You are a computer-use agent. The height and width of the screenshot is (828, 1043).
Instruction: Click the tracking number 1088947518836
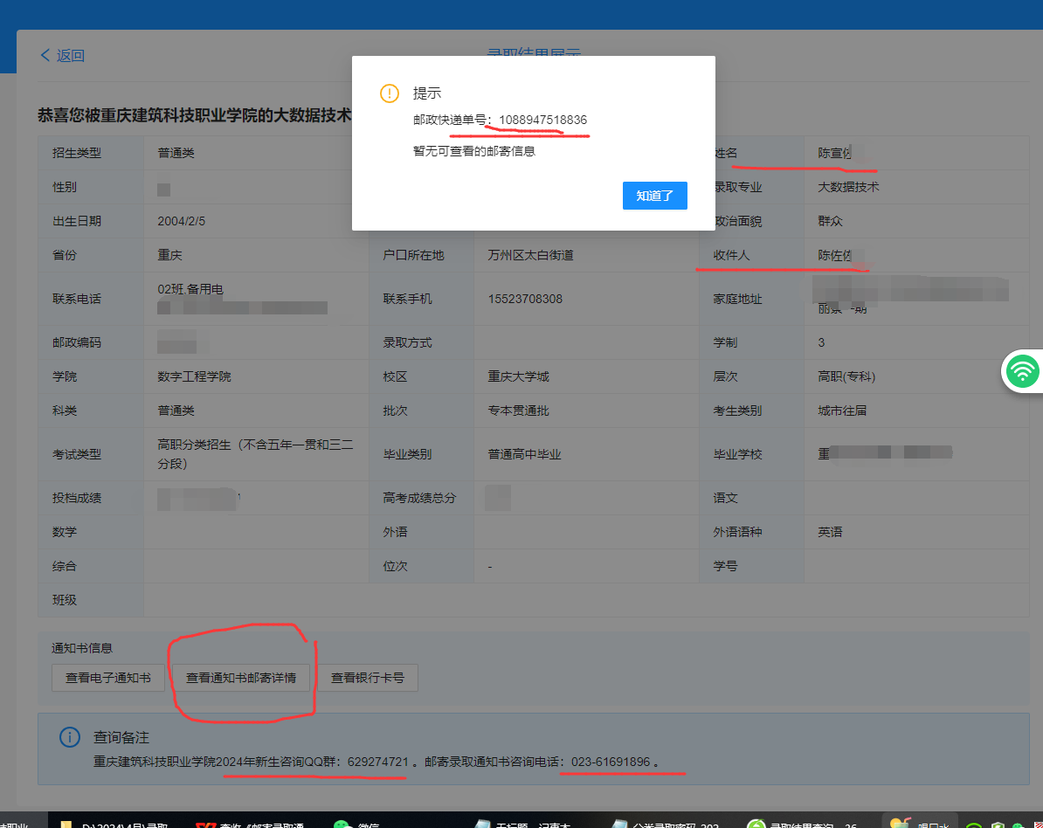tap(543, 120)
